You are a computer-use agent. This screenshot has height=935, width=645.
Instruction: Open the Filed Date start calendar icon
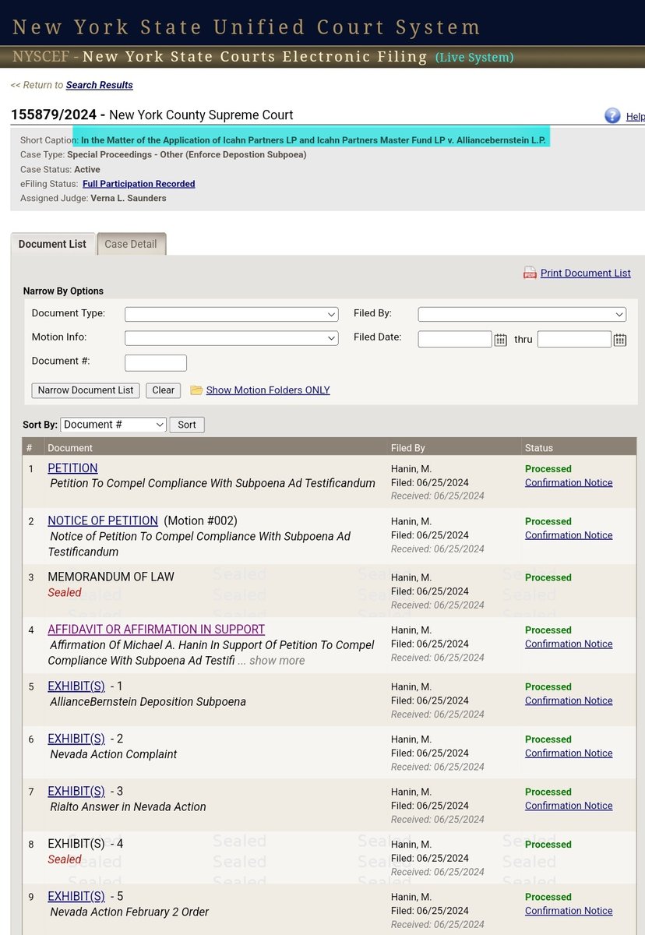point(501,339)
